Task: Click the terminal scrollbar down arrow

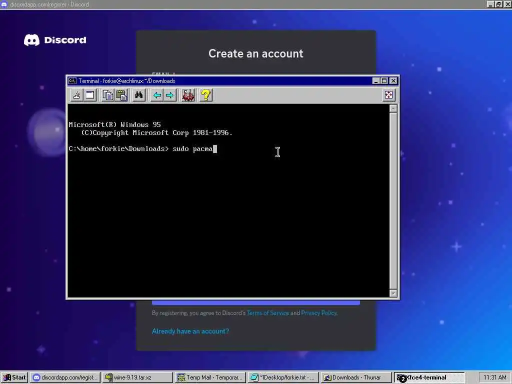Action: 393,293
